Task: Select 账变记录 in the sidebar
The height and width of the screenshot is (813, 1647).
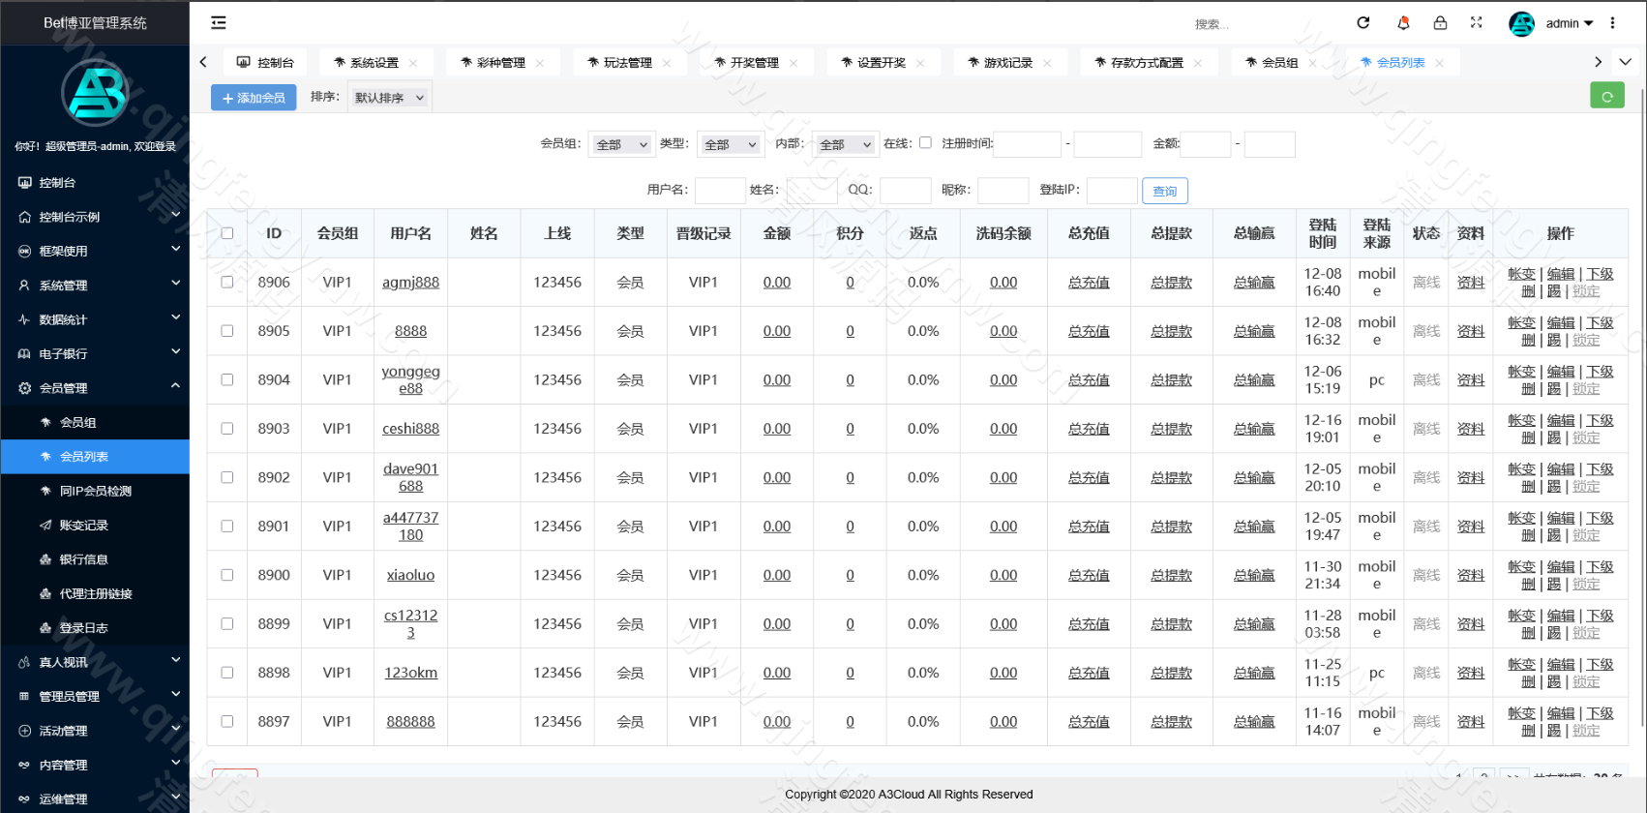Action: point(84,526)
